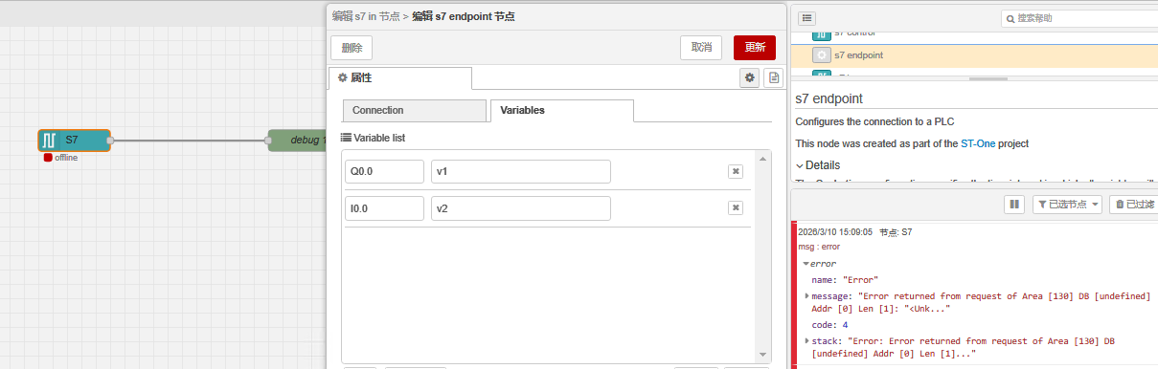The width and height of the screenshot is (1158, 369).
Task: Click the search help magnifier icon
Action: pos(1010,18)
